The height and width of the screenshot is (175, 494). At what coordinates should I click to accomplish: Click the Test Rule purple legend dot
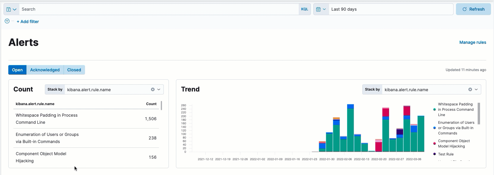coord(435,154)
